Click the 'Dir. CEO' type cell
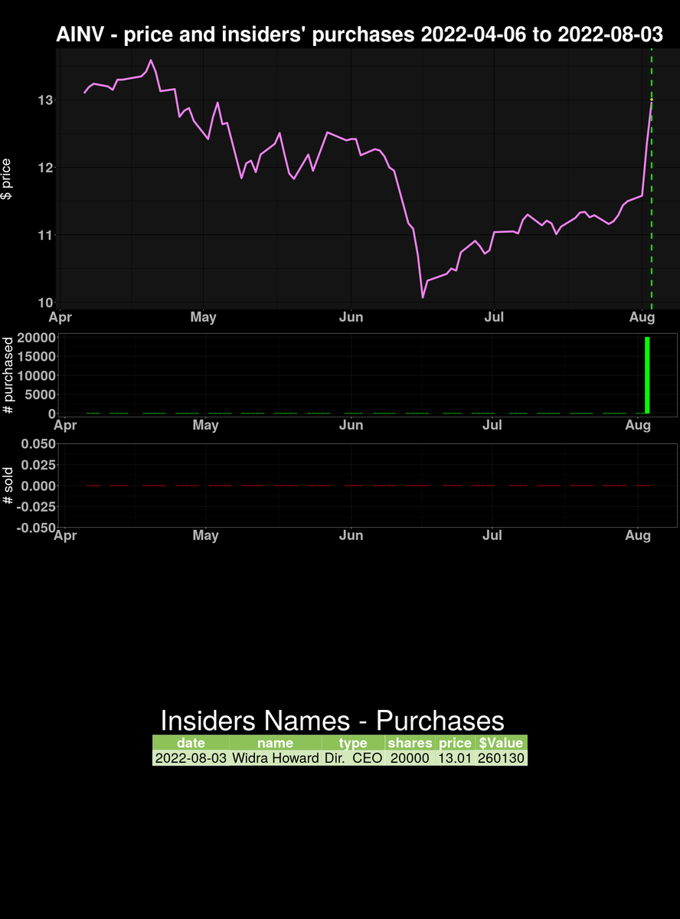 pyautogui.click(x=353, y=758)
